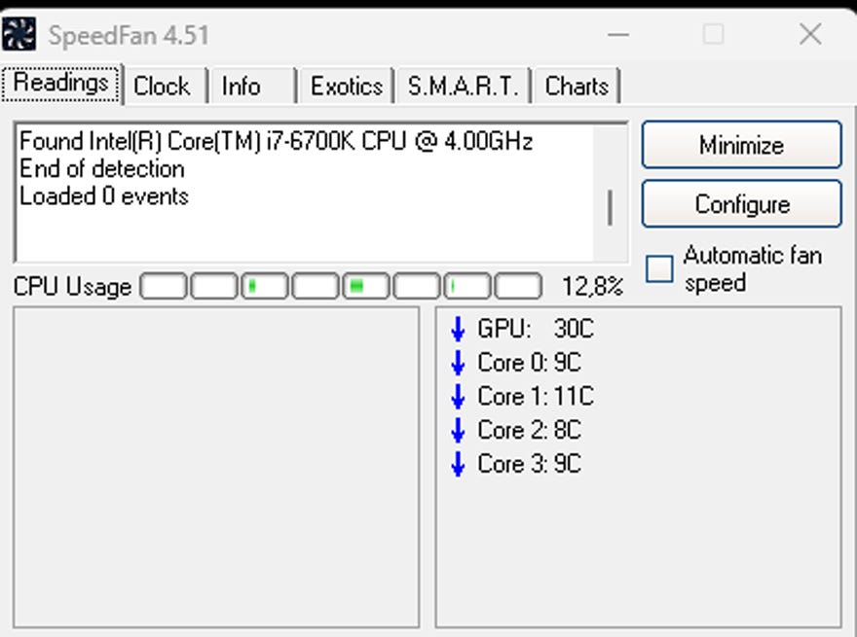
Task: Click the blue arrow beside Core 1
Action: [458, 397]
